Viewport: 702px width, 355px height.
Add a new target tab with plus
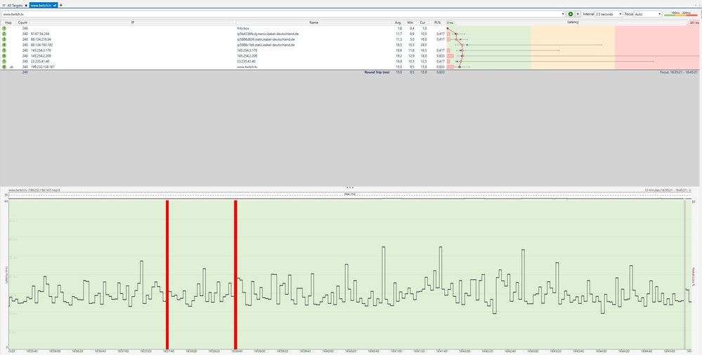(61, 6)
